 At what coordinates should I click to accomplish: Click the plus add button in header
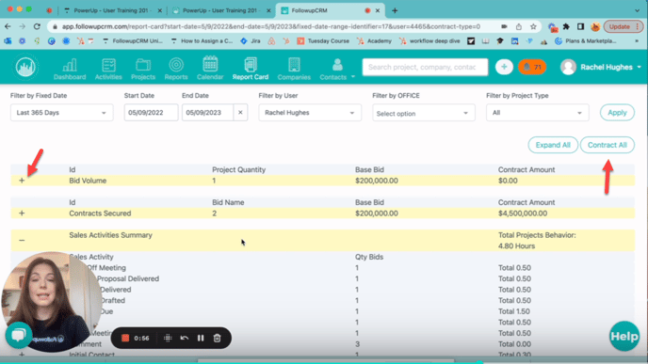[x=504, y=67]
